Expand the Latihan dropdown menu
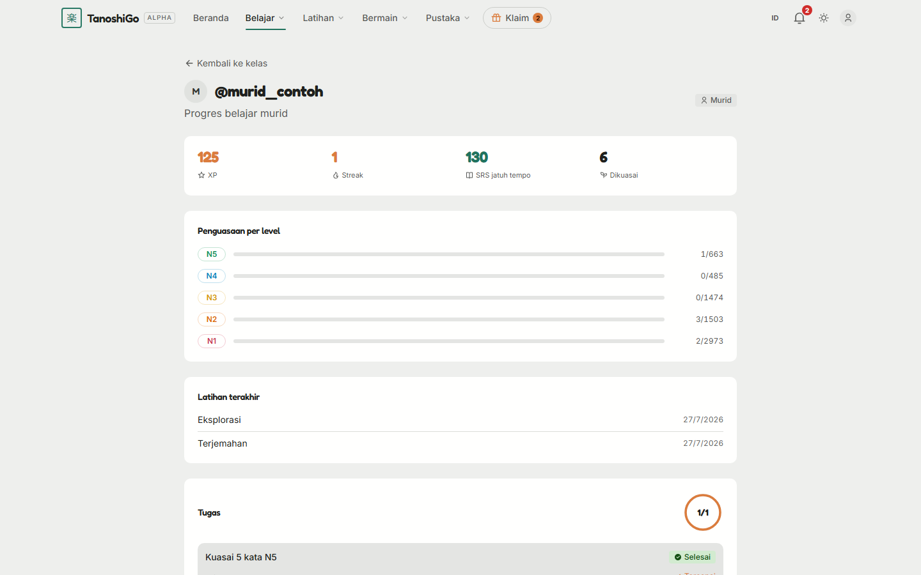Image resolution: width=921 pixels, height=575 pixels. (x=323, y=18)
